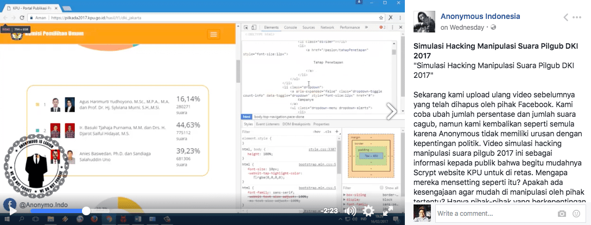Click the camera icon in the comment box
The image size is (591, 225).
click(562, 214)
